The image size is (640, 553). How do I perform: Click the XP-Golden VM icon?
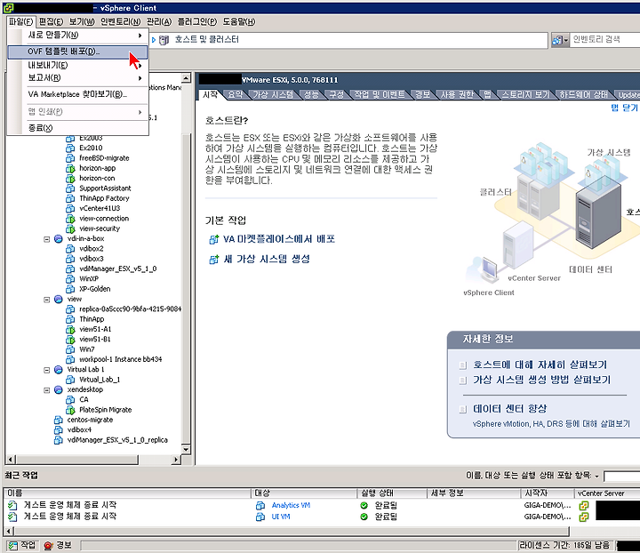[x=70, y=289]
